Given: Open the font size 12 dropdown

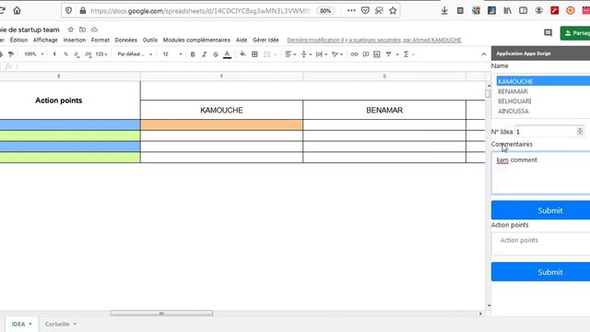Looking at the screenshot, I should pos(172,54).
